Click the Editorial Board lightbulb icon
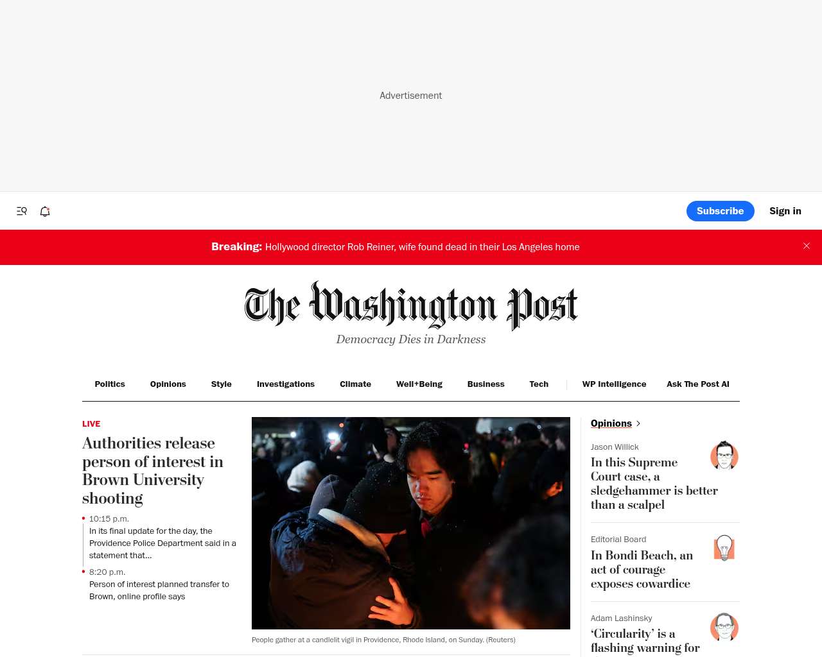Viewport: 822px width, 657px height. coord(724,548)
